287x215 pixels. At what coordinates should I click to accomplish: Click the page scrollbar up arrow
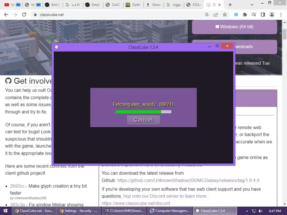click(x=285, y=22)
